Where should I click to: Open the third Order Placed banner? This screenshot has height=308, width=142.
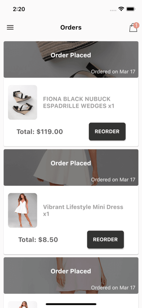(71, 276)
